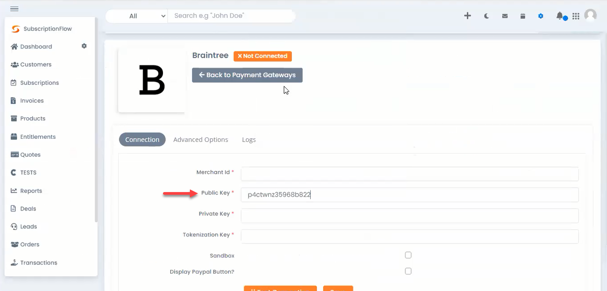Click the Braintree gateway title text

(210, 56)
